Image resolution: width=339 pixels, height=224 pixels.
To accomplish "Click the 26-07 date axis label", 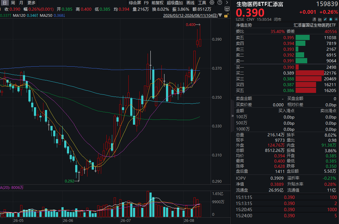I will (126, 221).
